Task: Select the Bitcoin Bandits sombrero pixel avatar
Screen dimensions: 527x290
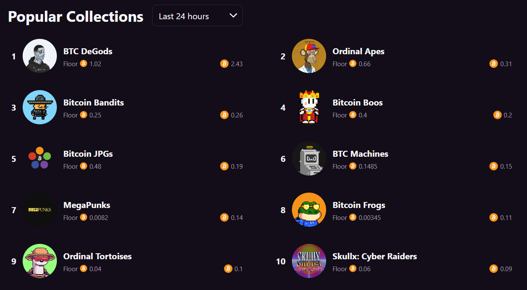Action: click(x=40, y=107)
